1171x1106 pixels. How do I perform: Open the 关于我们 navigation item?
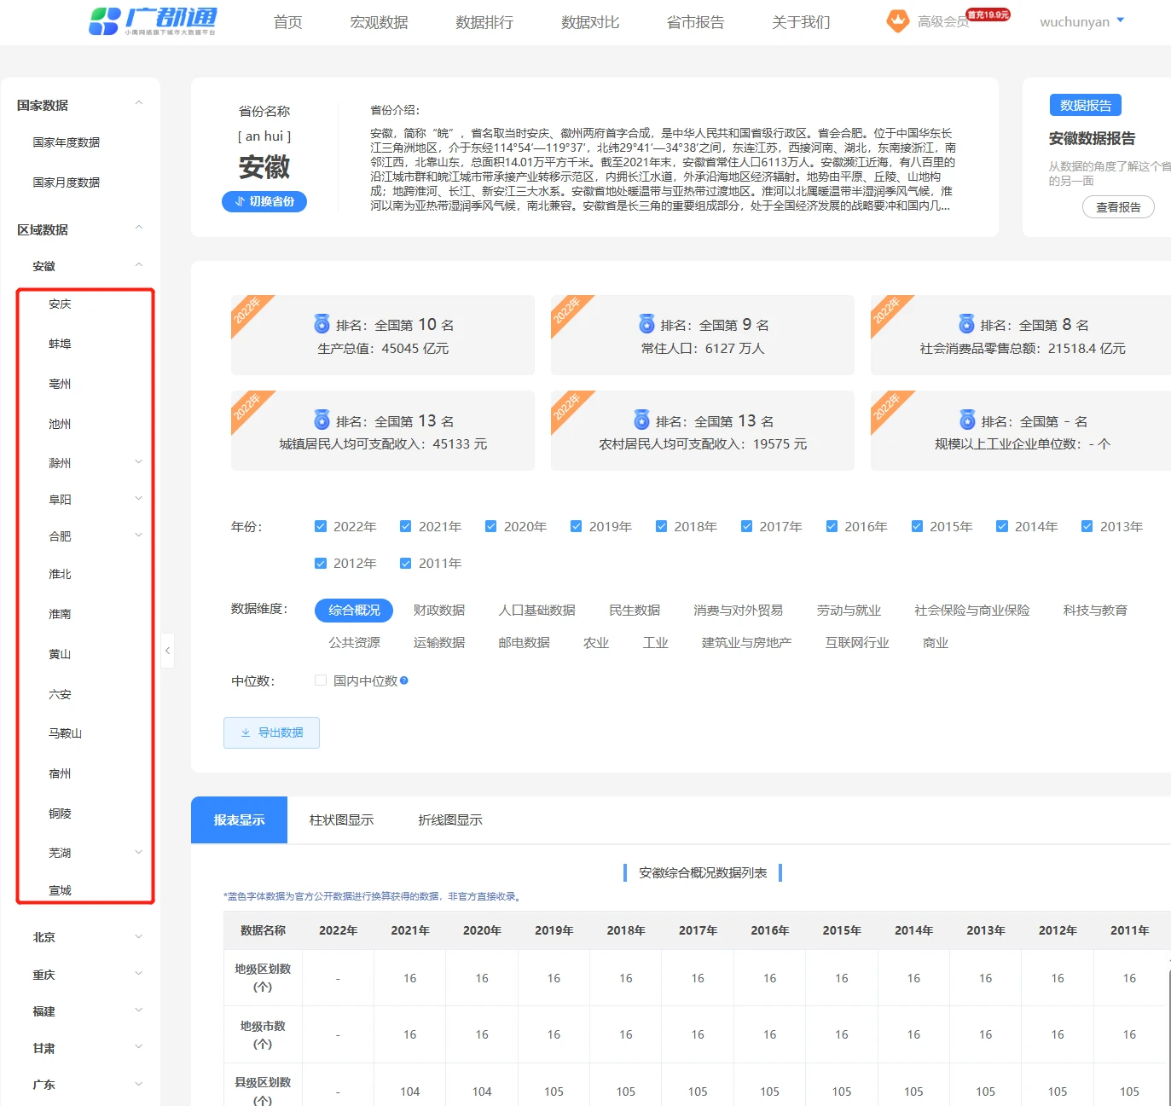801,22
